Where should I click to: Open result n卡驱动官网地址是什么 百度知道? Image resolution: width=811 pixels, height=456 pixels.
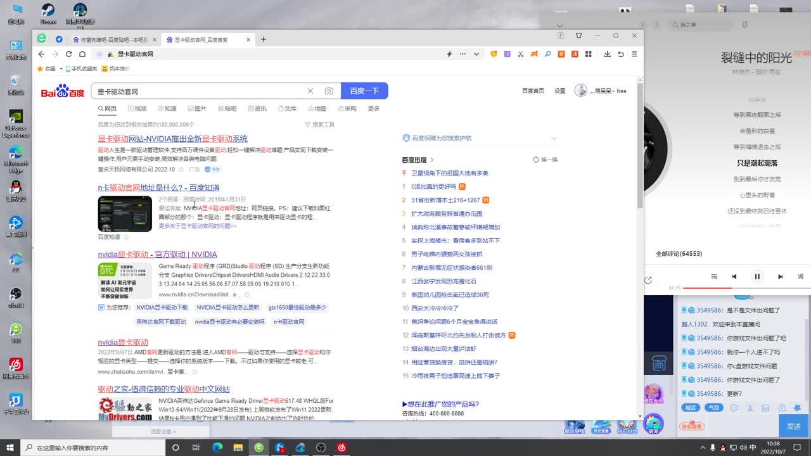pyautogui.click(x=158, y=188)
